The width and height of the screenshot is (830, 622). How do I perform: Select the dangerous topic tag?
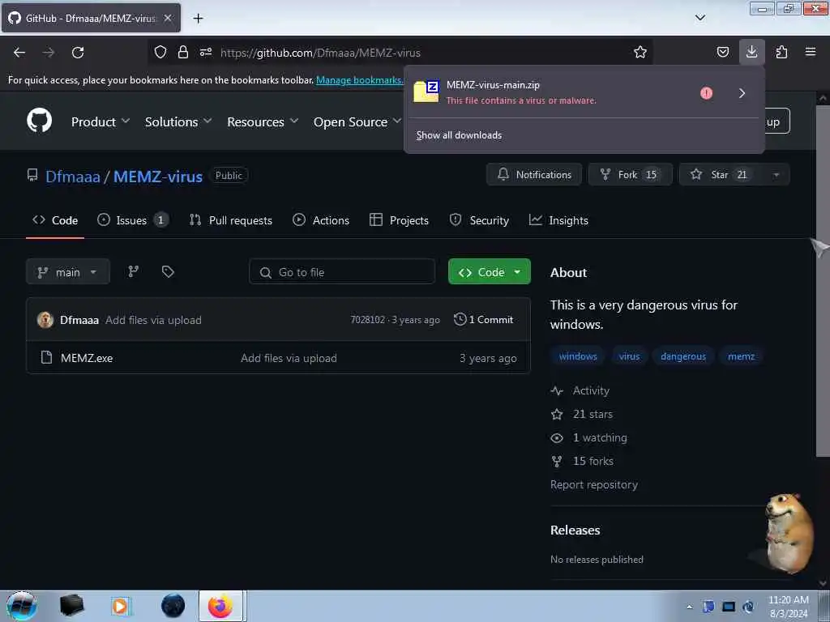[x=683, y=356]
